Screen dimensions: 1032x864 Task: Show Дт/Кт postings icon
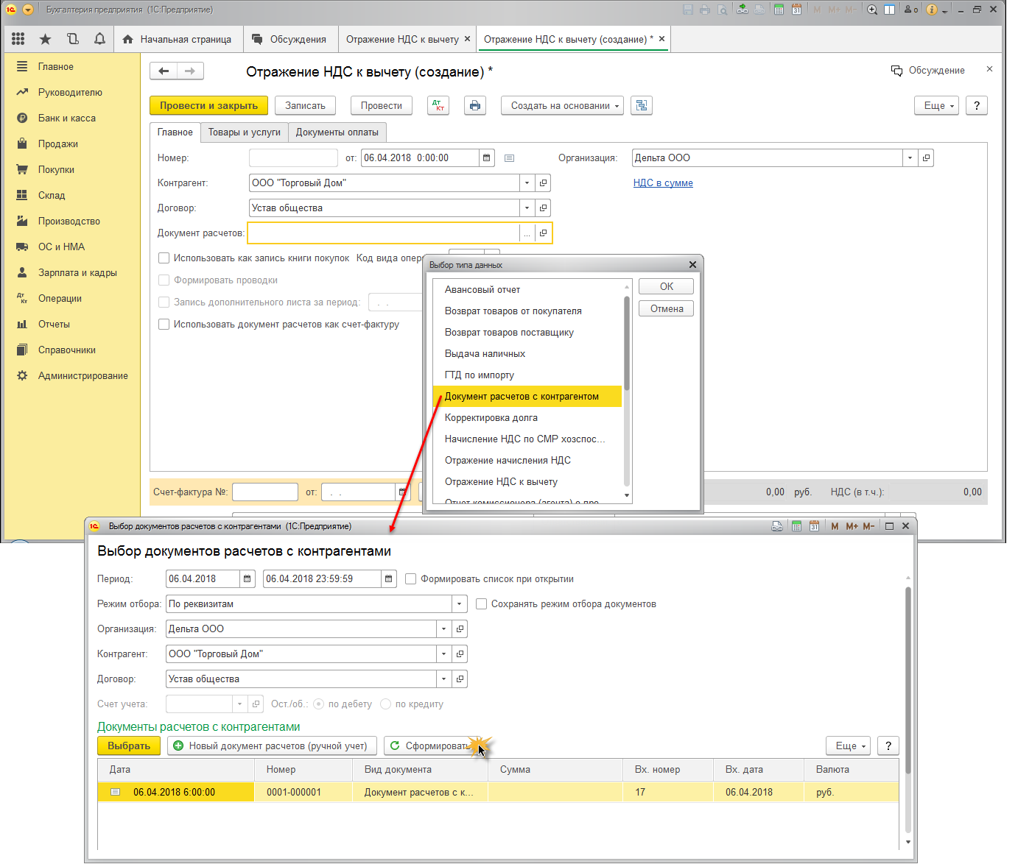point(438,105)
